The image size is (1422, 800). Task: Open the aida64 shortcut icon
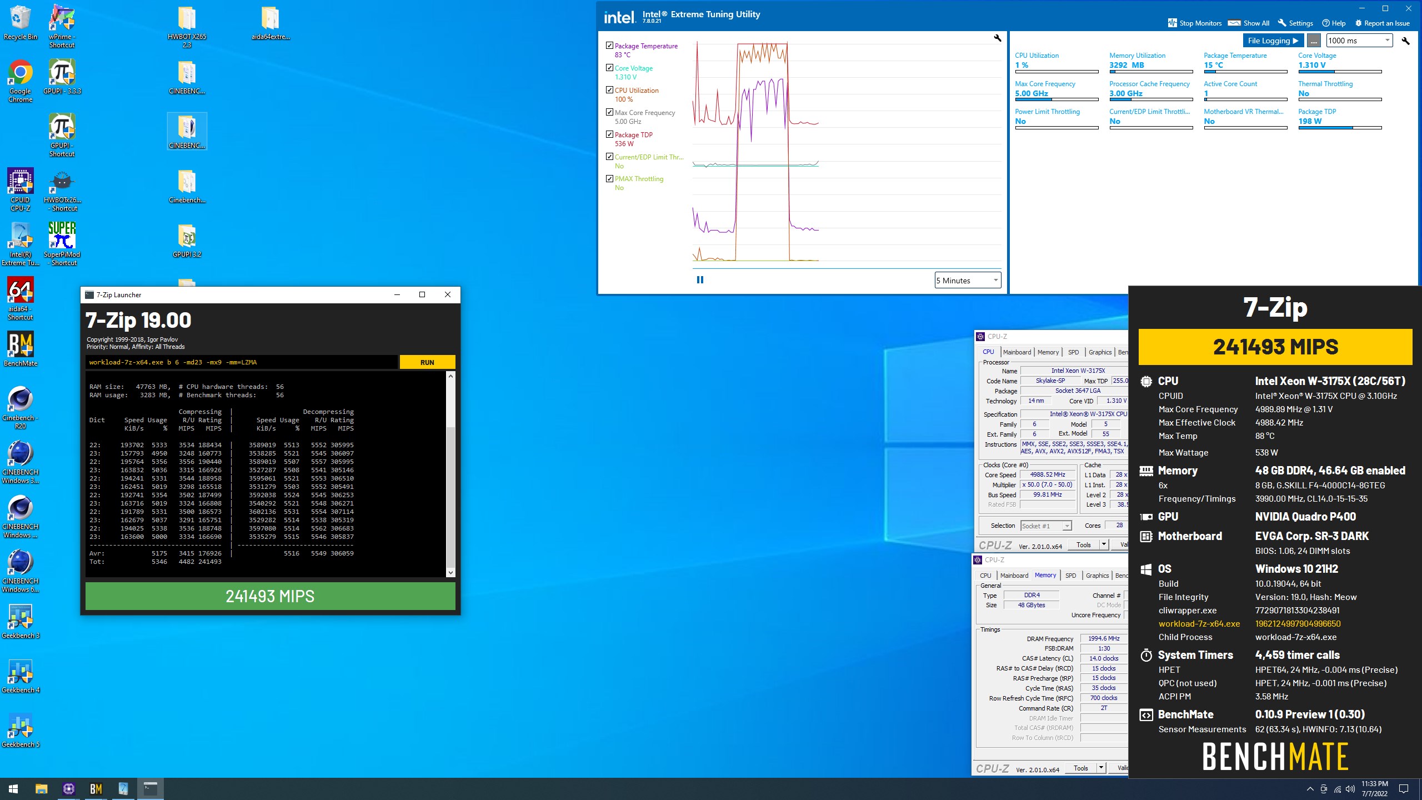coord(21,298)
